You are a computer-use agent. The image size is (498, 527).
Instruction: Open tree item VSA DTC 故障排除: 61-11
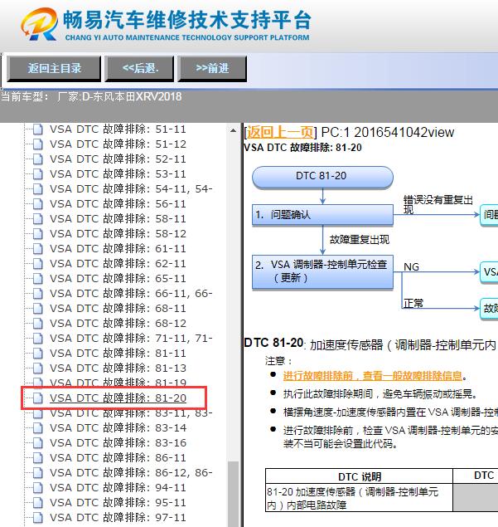[118, 249]
